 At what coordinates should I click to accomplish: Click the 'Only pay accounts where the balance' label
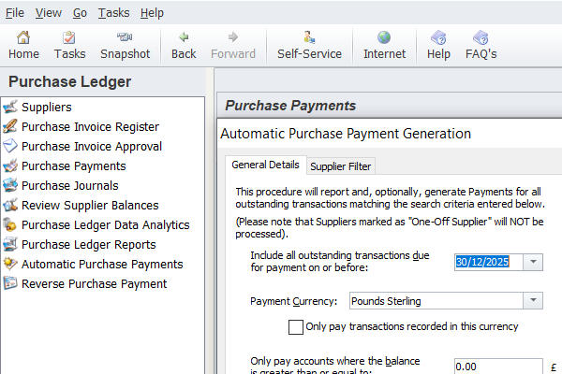pos(335,361)
